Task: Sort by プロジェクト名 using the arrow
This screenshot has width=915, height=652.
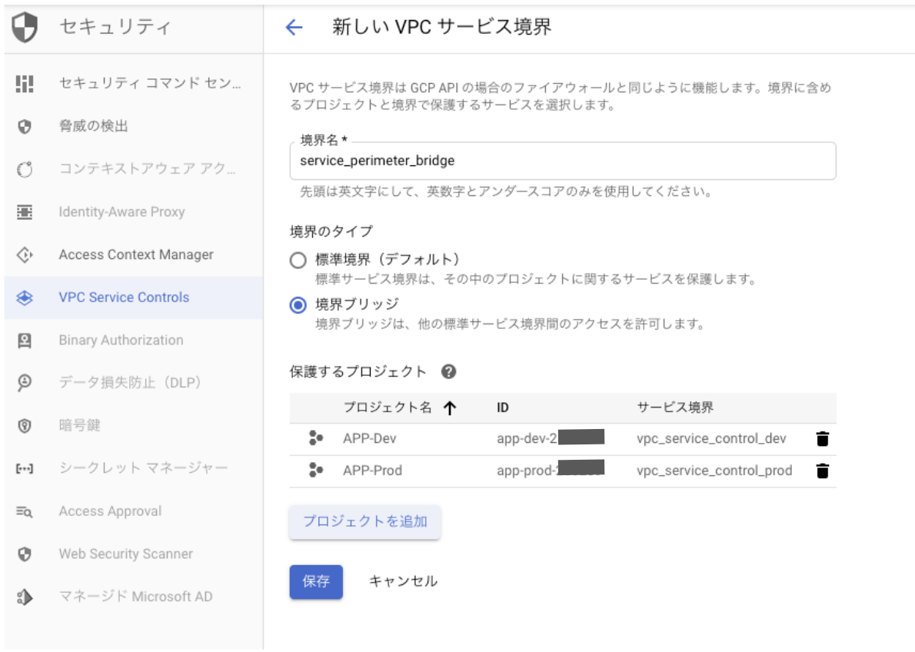Action: (x=449, y=408)
